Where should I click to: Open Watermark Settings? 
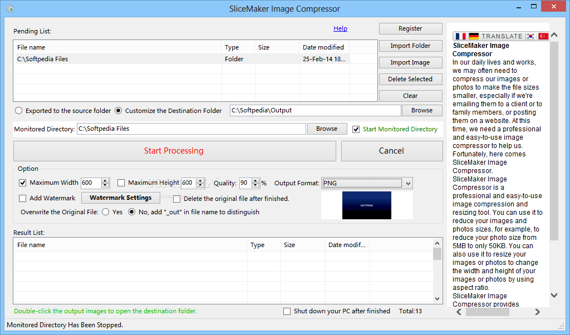121,198
